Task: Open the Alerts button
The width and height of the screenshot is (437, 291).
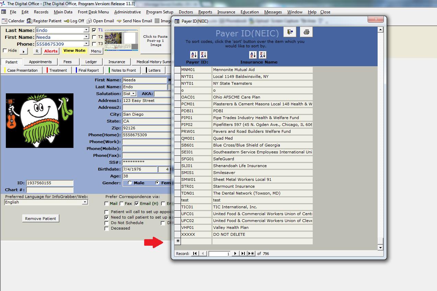Action: point(51,50)
